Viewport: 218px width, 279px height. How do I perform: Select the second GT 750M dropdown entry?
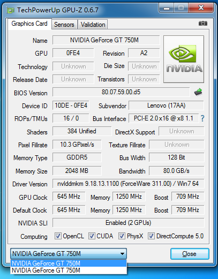(x=69, y=270)
